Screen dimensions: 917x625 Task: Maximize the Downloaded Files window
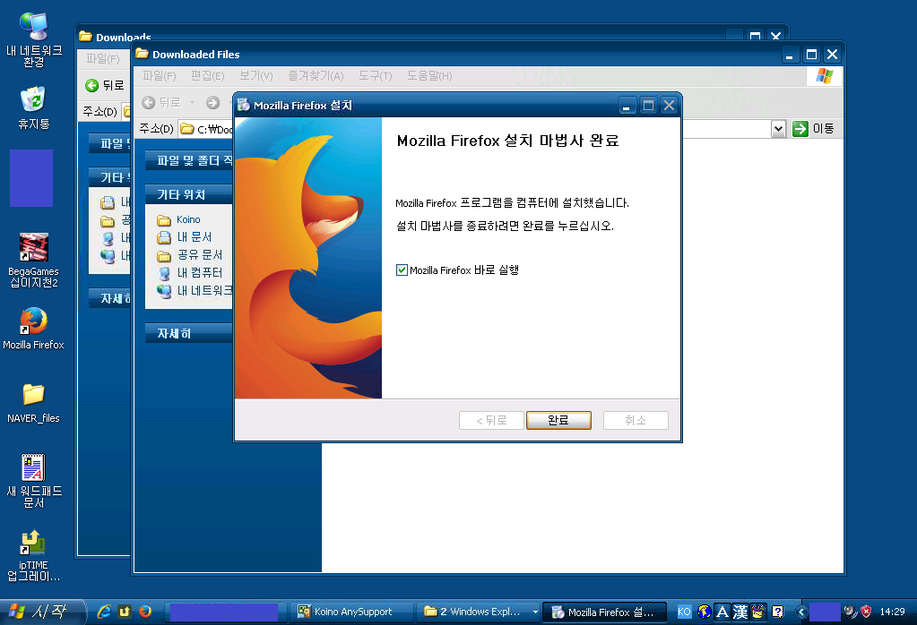coord(811,55)
